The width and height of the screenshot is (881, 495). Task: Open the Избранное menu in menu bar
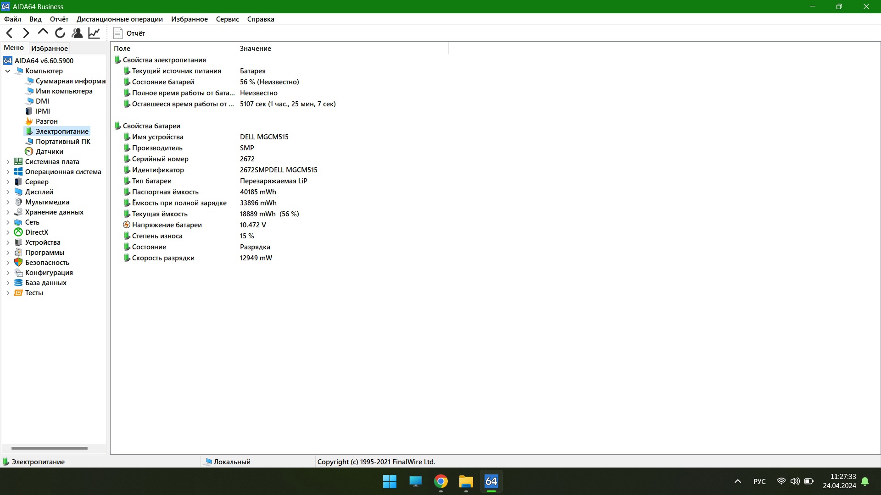(x=190, y=19)
